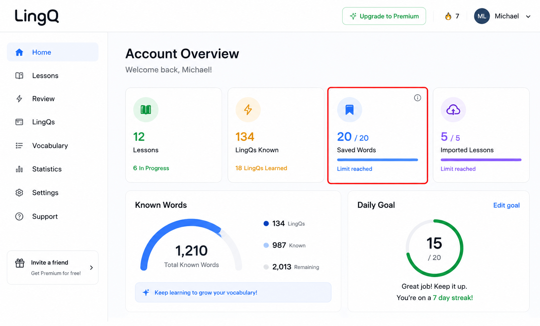Click the Statistics bar chart sidebar icon
The width and height of the screenshot is (540, 326).
pyautogui.click(x=19, y=169)
